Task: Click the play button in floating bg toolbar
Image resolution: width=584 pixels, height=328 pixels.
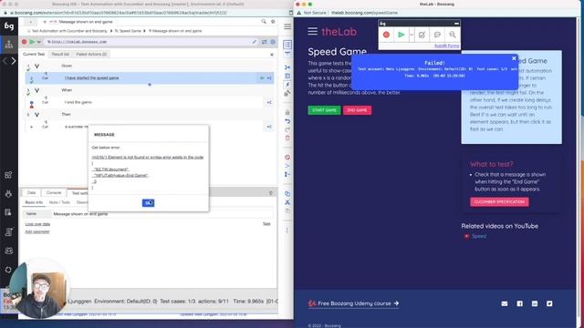Action: coord(401,35)
